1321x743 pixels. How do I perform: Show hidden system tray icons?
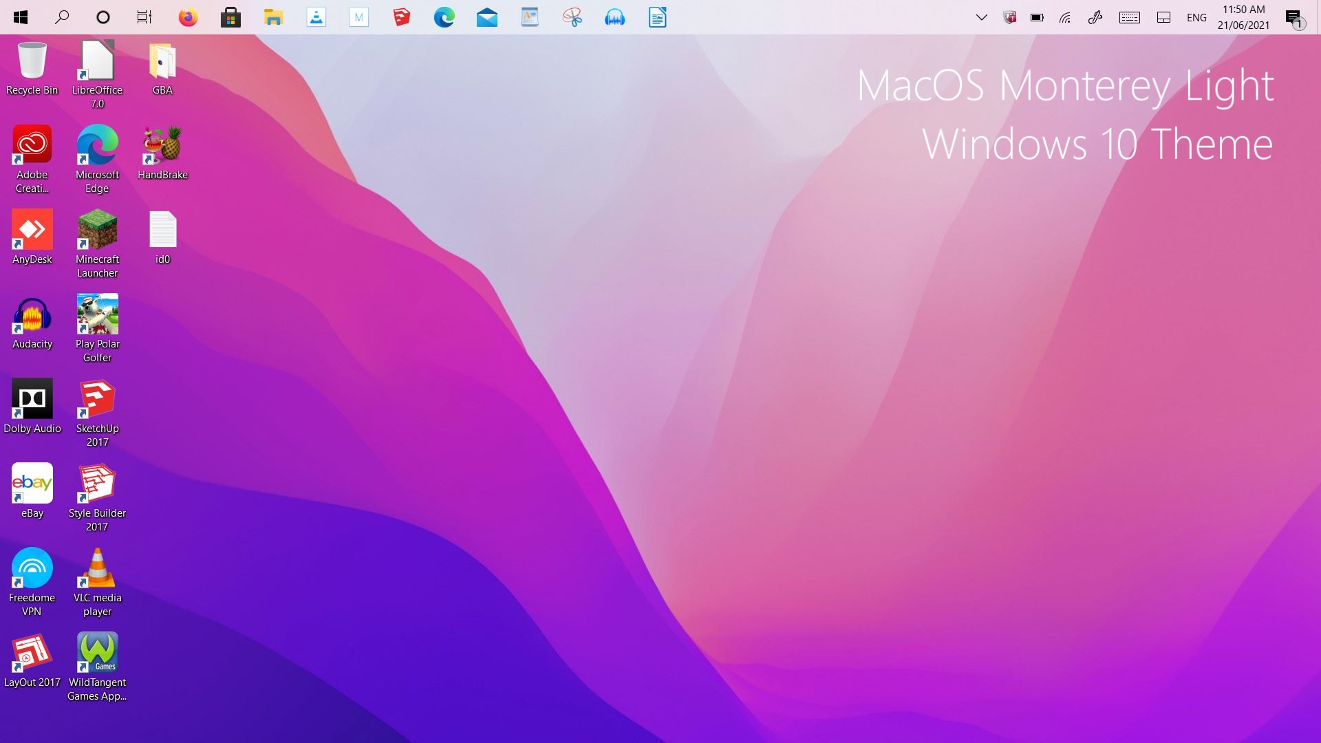982,18
